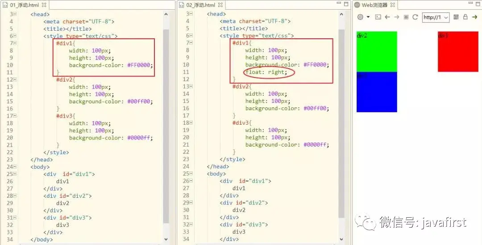Expand the address bar URL dropdown chevron
Screen dimensions: 482x245
coord(446,17)
